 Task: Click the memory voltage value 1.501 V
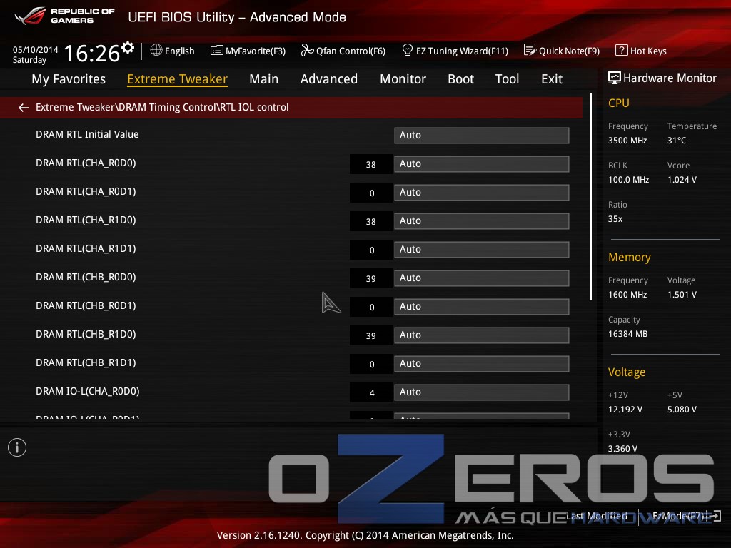tap(682, 295)
